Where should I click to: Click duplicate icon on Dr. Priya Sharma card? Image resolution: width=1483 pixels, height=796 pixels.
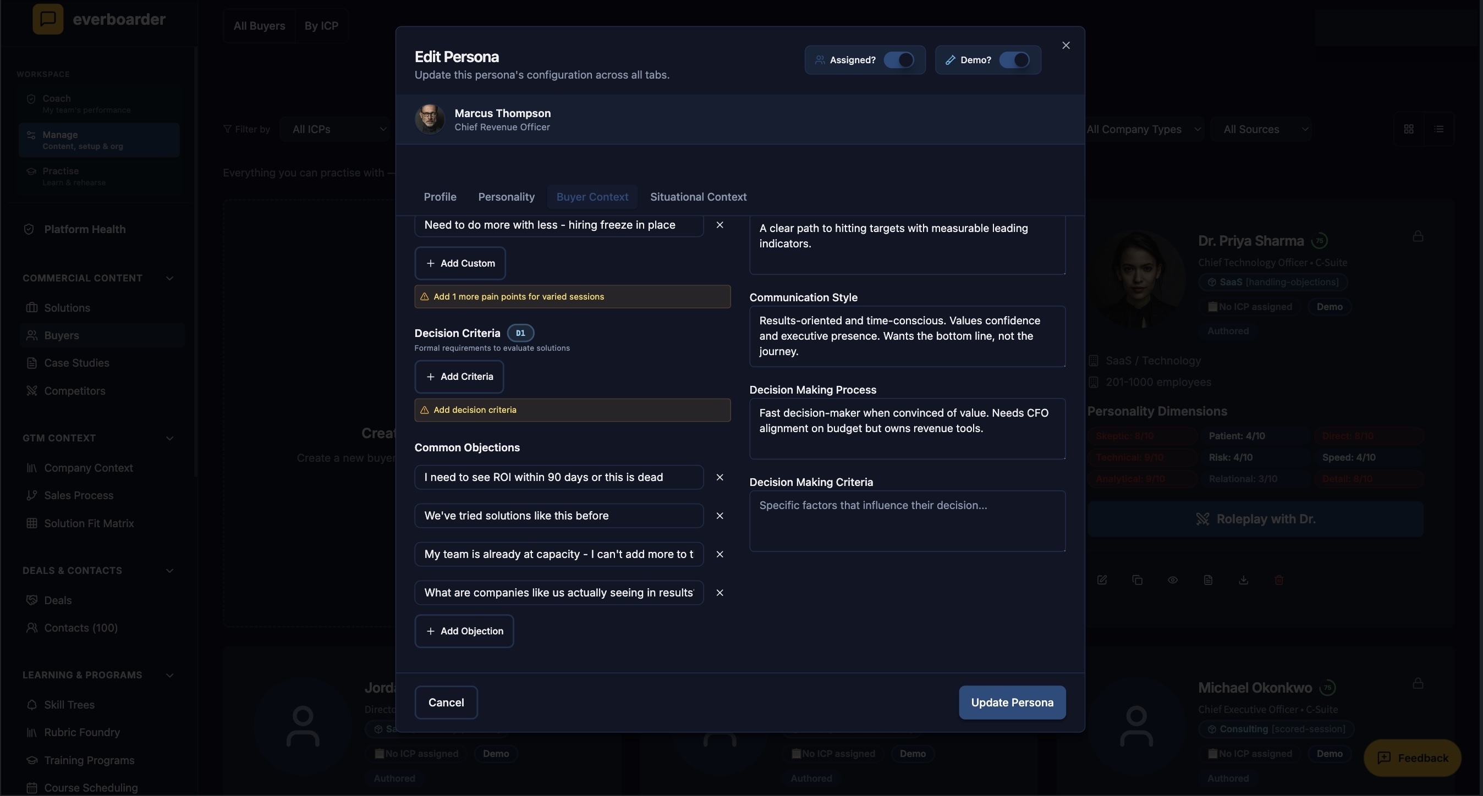point(1137,580)
